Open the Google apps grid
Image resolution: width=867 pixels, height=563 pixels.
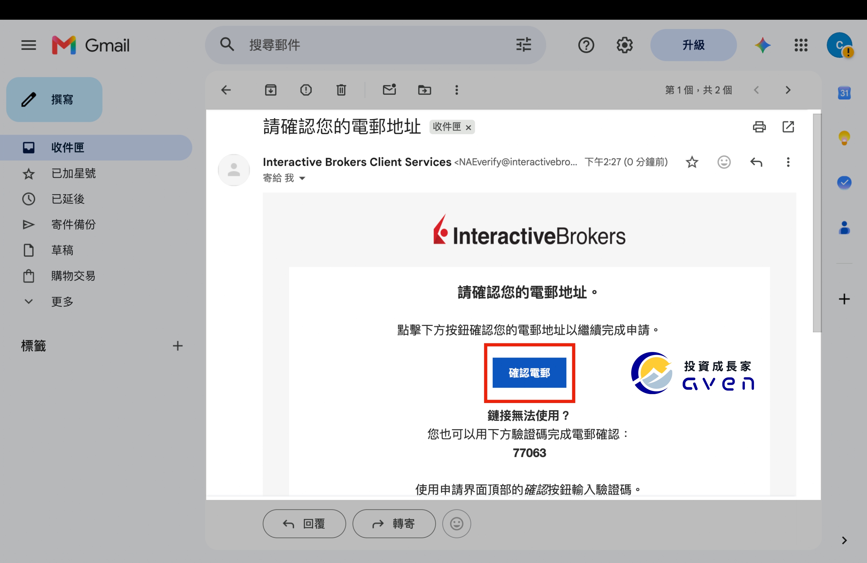coord(801,45)
